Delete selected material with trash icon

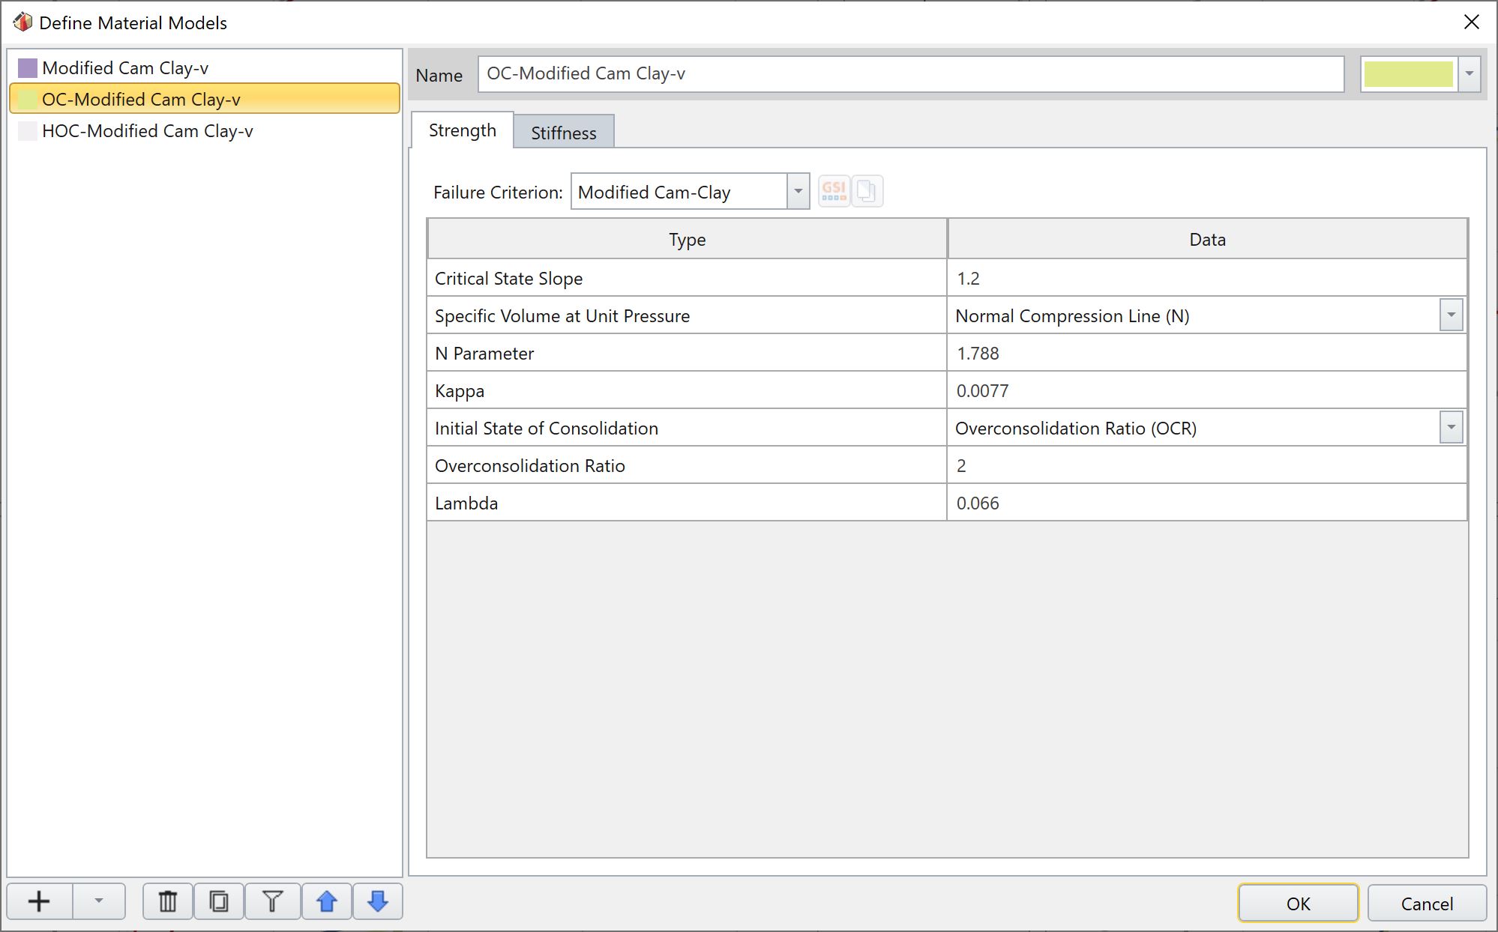[x=168, y=901]
